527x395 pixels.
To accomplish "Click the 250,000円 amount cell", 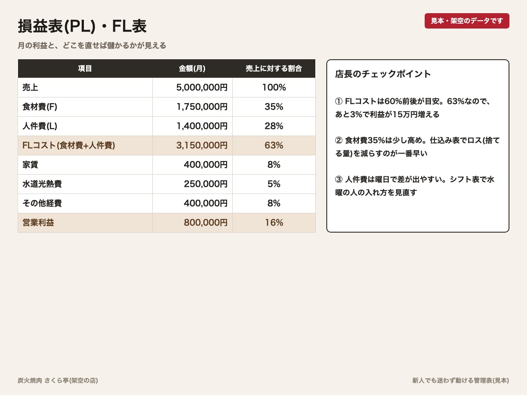I will pos(192,184).
